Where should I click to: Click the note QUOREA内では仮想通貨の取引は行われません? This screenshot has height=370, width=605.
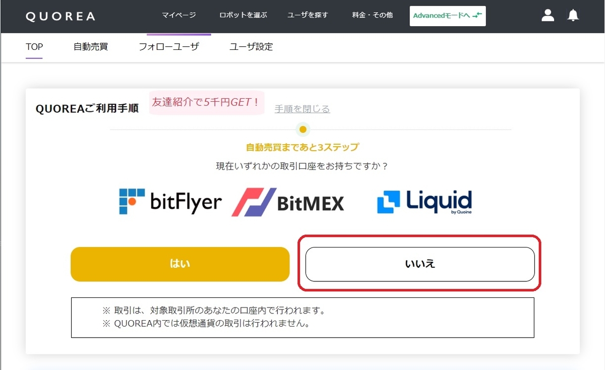[x=206, y=323]
